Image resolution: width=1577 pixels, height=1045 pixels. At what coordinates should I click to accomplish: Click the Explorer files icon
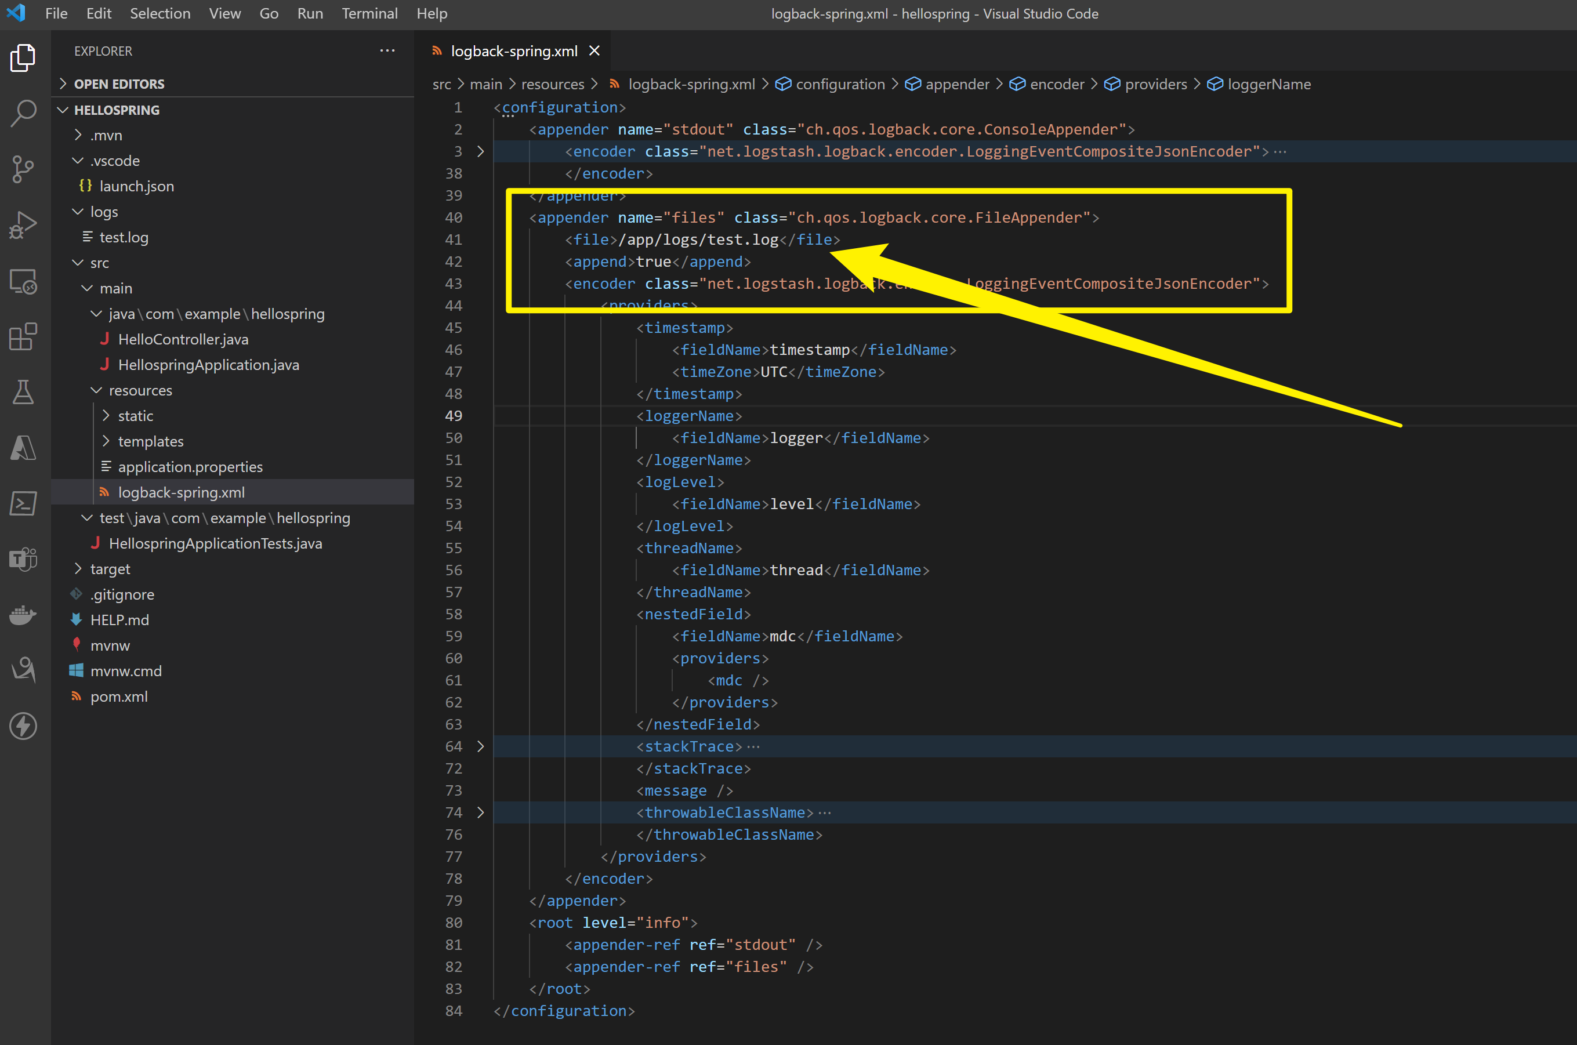click(x=23, y=58)
